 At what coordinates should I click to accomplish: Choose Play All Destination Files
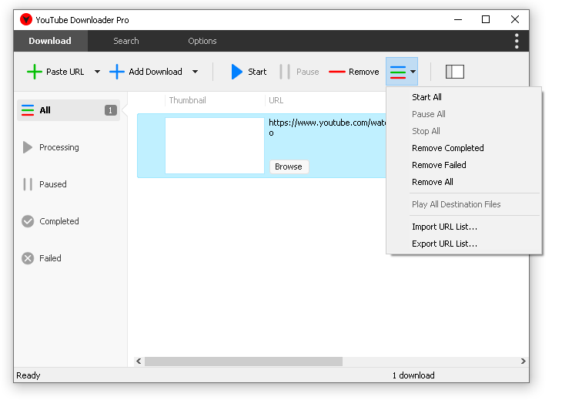[464, 204]
